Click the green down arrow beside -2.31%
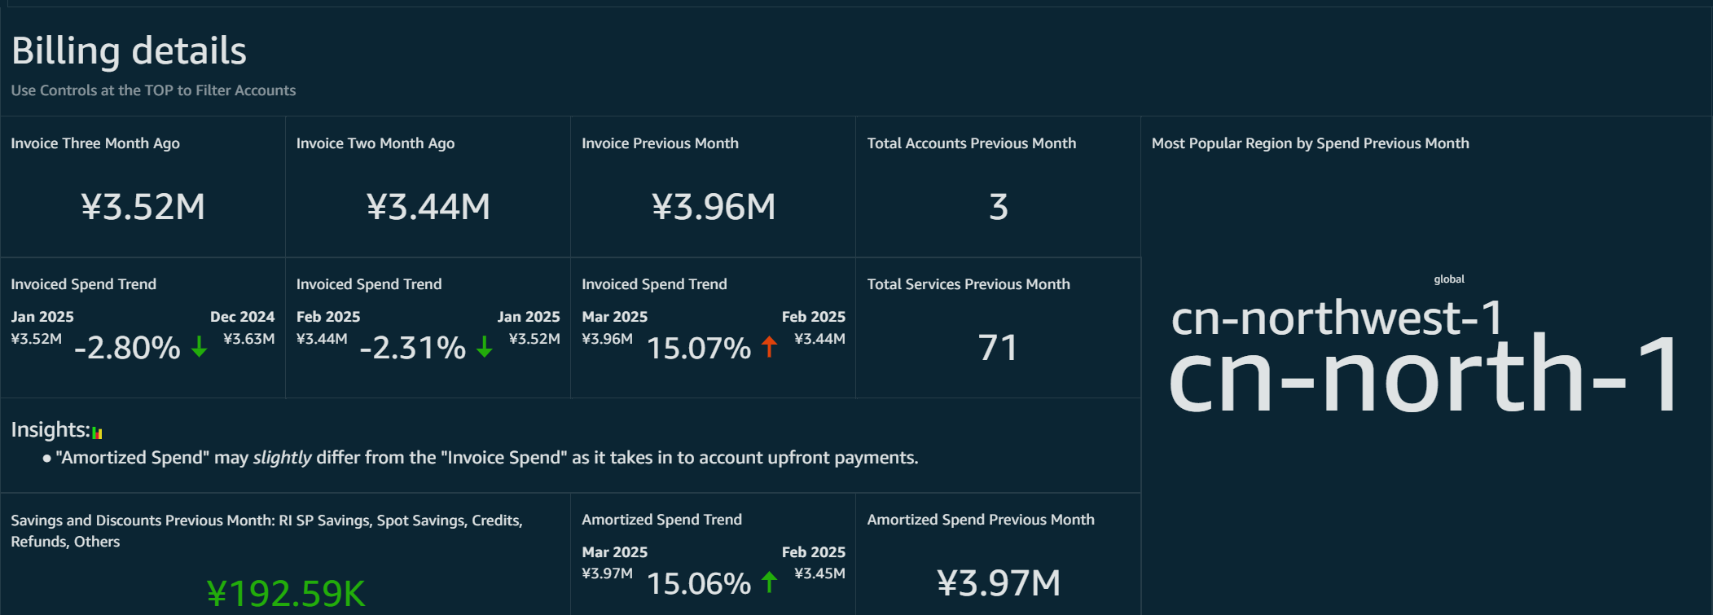Screen dimensions: 1713x615 click(485, 348)
